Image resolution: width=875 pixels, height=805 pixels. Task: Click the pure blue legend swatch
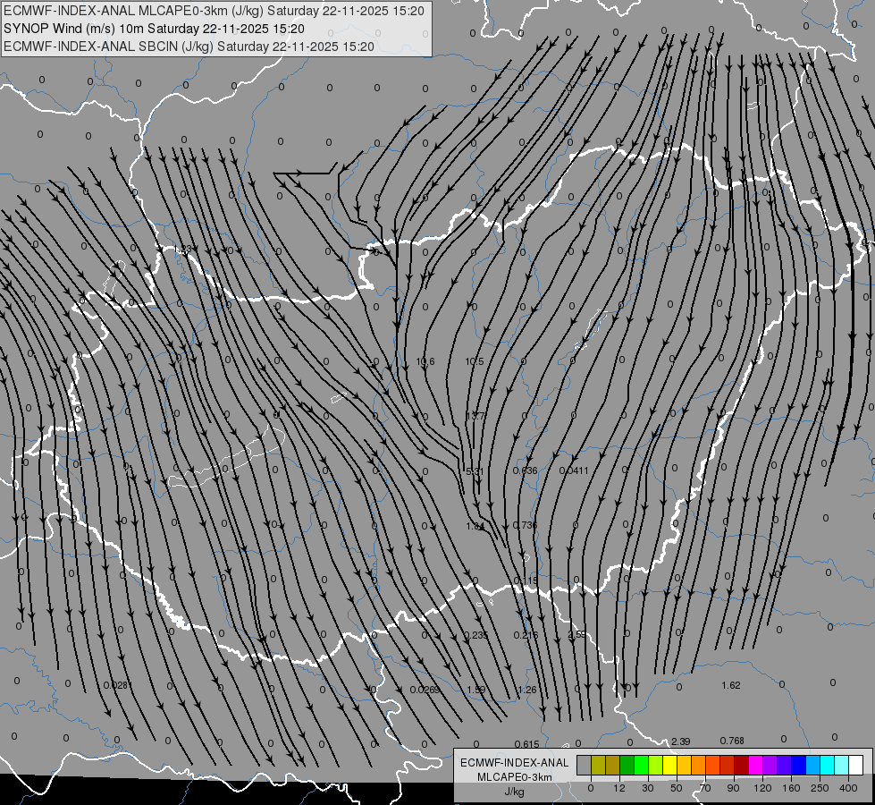click(799, 765)
